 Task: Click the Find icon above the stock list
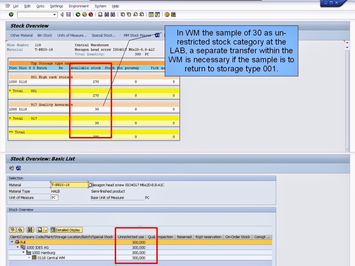click(30, 230)
